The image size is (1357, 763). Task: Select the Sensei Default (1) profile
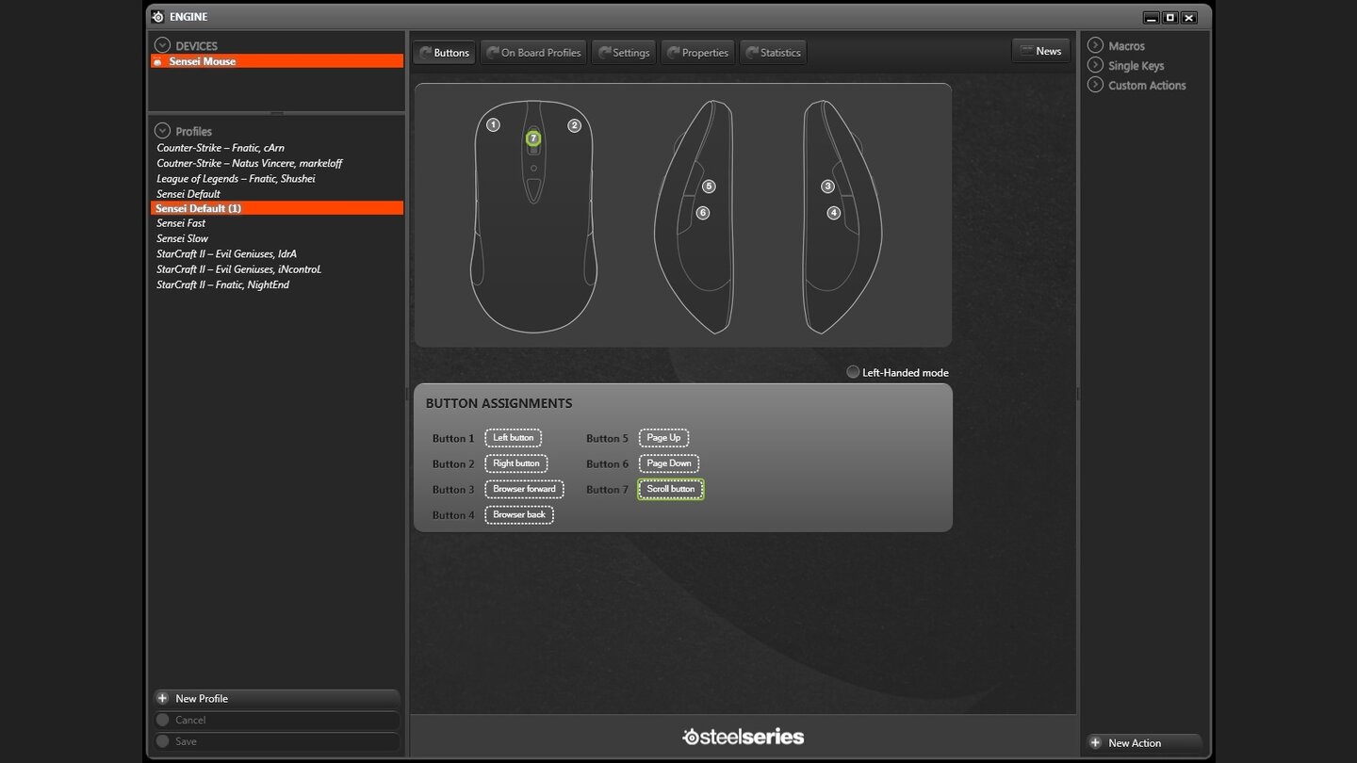tap(277, 208)
